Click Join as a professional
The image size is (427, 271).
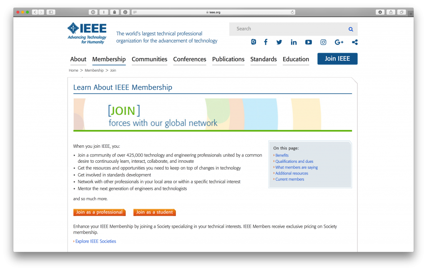pos(99,212)
